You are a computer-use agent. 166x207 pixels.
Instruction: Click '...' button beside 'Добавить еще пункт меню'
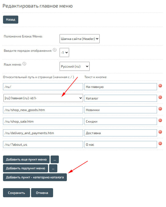pos(55,160)
